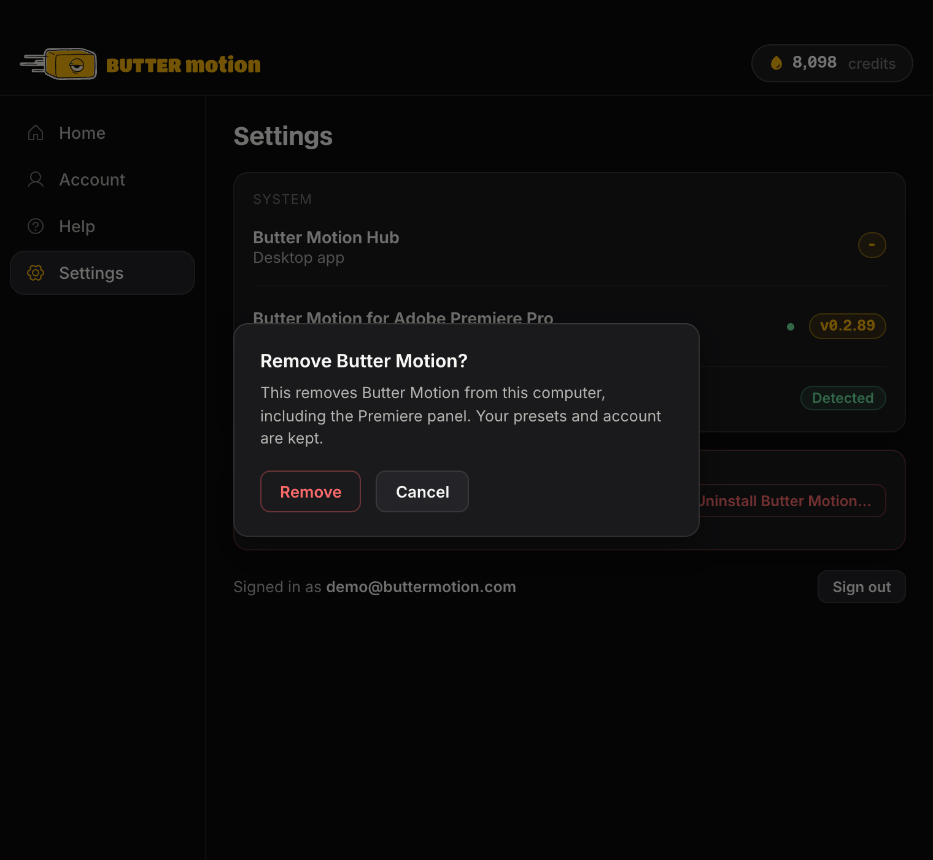933x860 pixels.
Task: Click the Account person icon
Action: click(x=36, y=179)
